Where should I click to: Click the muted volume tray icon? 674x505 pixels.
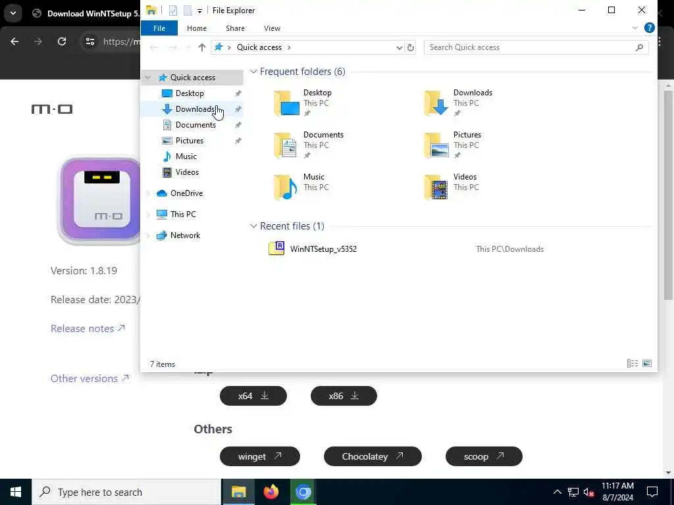coord(589,493)
